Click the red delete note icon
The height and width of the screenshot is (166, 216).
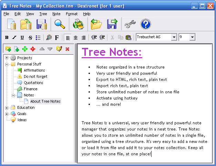tap(67, 49)
